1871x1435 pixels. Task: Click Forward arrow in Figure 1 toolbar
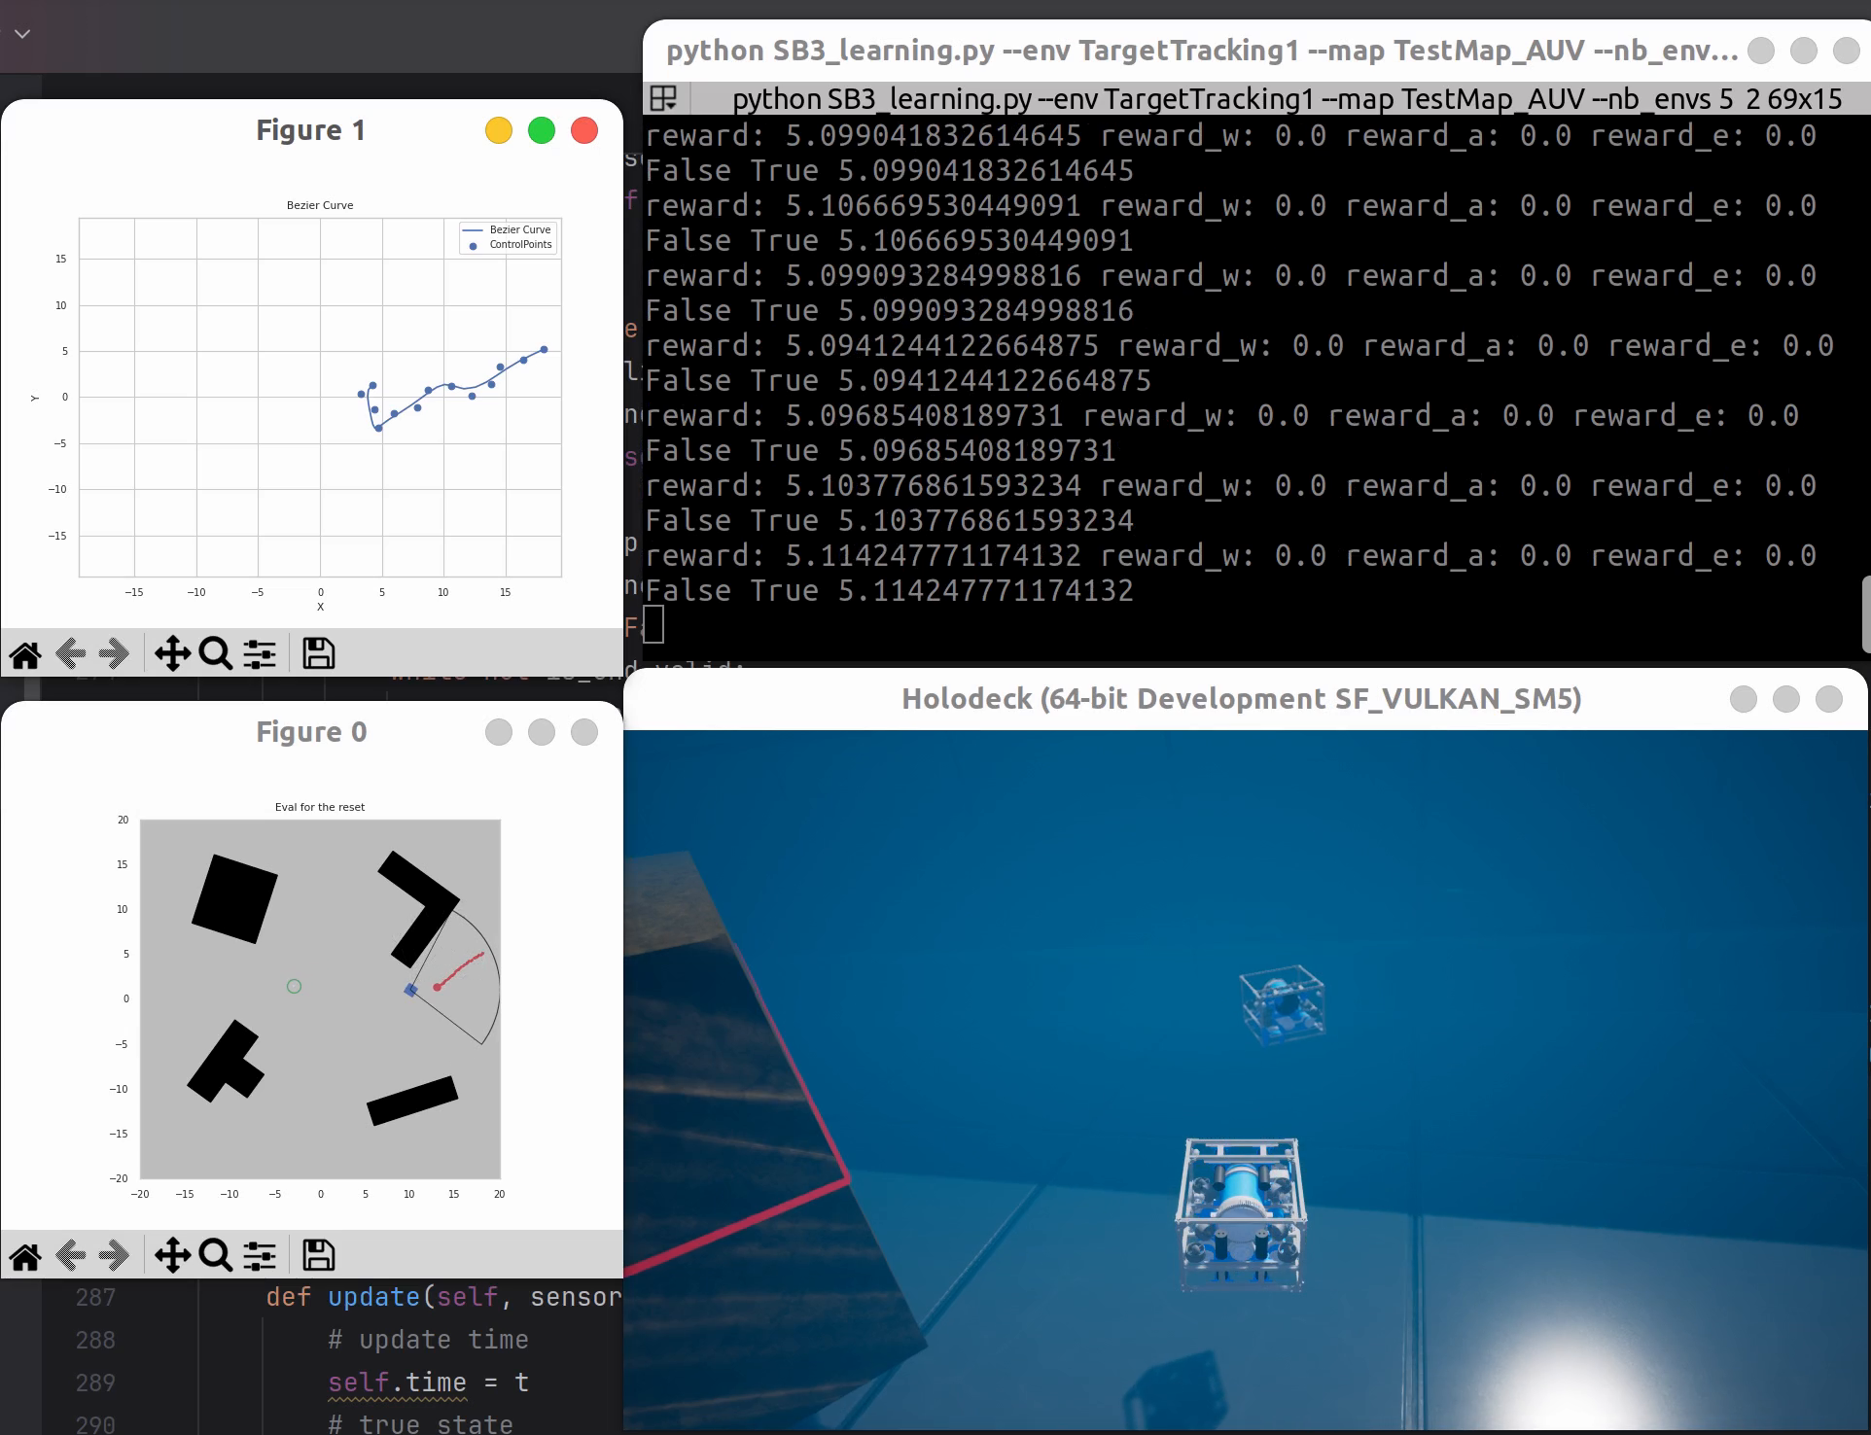[115, 654]
